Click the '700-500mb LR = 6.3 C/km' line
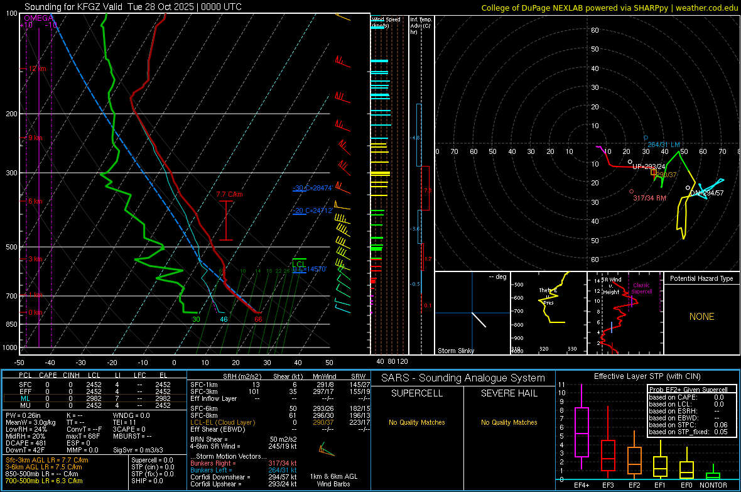The height and width of the screenshot is (492, 741). click(44, 481)
